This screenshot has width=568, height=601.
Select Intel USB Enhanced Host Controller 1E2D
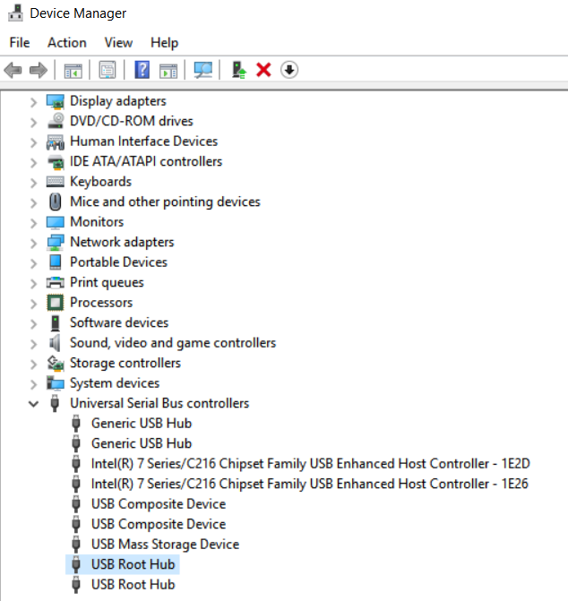point(311,464)
